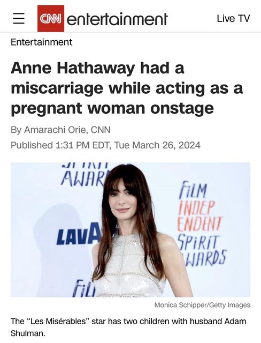Click the date Tue March 26, 2024
This screenshot has width=261, height=343.
(x=157, y=145)
